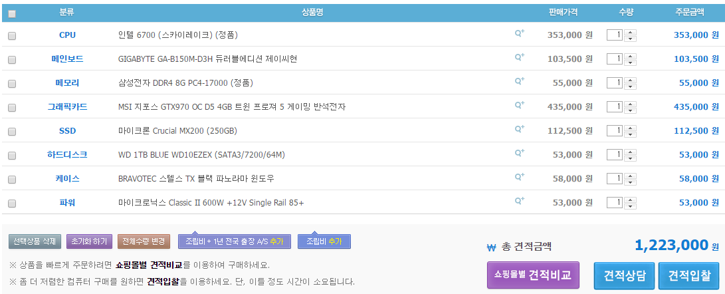Increase the SSD quantity with the up arrow
Screen dimensions: 725x294
[x=631, y=128]
